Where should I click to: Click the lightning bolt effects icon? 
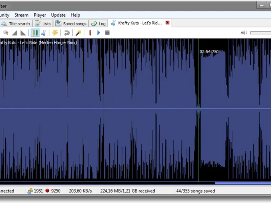click(55, 33)
